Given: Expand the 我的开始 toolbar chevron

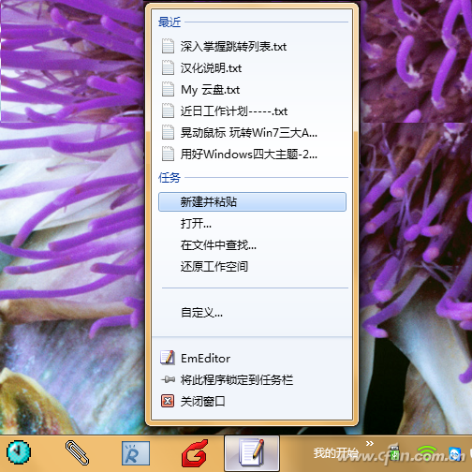Looking at the screenshot, I should pyautogui.click(x=370, y=443).
